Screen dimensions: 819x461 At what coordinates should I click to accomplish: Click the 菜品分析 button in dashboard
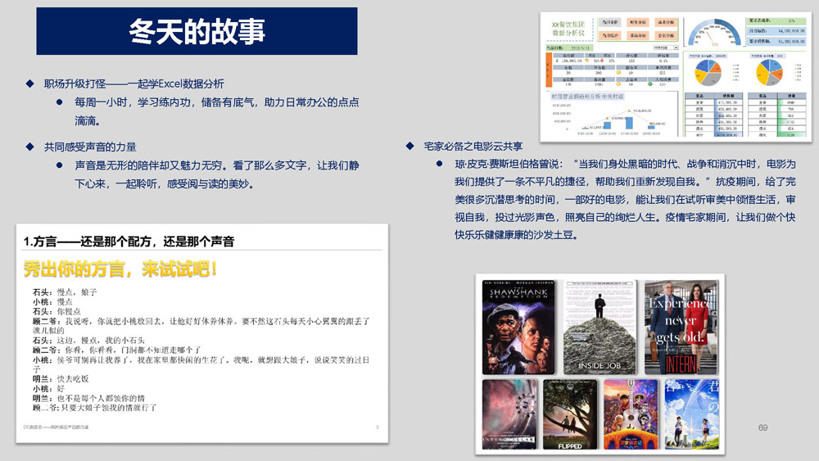638,35
